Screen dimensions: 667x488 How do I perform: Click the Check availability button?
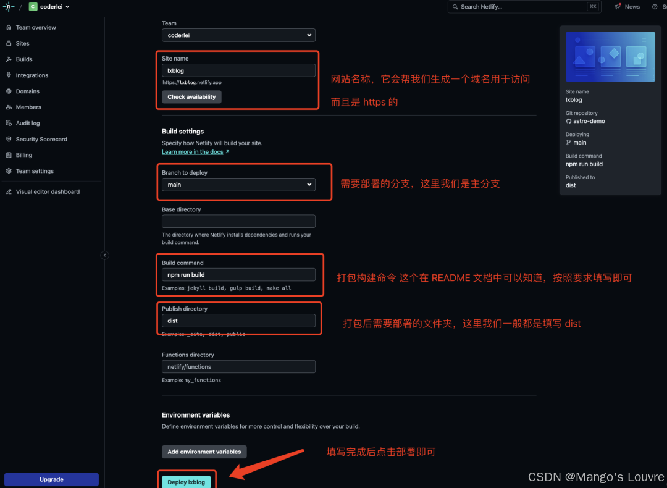click(191, 97)
